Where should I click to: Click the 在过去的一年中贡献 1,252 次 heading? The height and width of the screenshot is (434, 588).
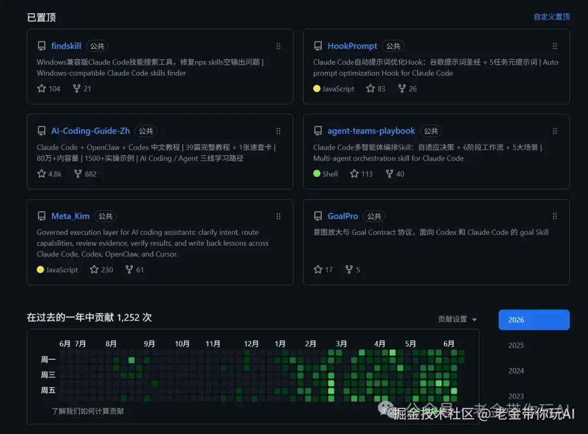point(89,317)
